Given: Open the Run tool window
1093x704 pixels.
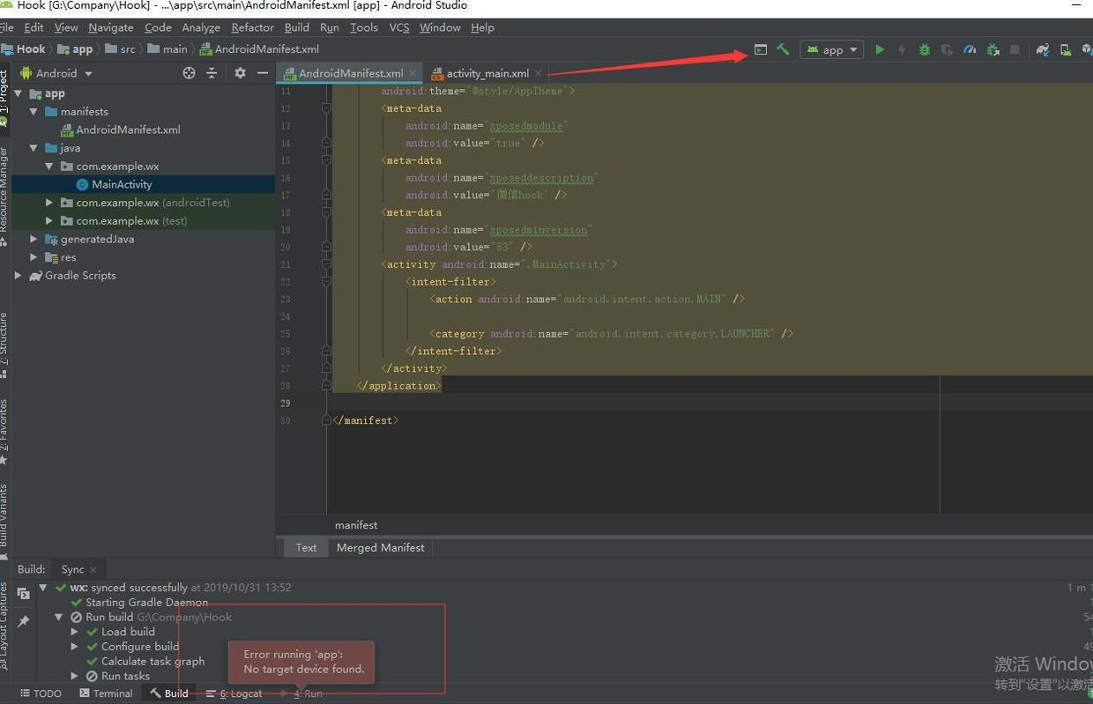Looking at the screenshot, I should (301, 693).
